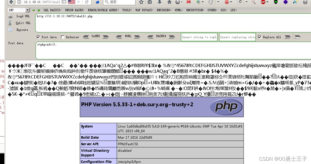
Task: Click the magnifier zoom toolbar icon
Action: pyautogui.click(x=254, y=2)
